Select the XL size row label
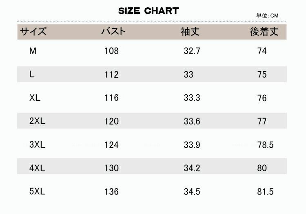This screenshot has height=214, width=306. (x=35, y=98)
